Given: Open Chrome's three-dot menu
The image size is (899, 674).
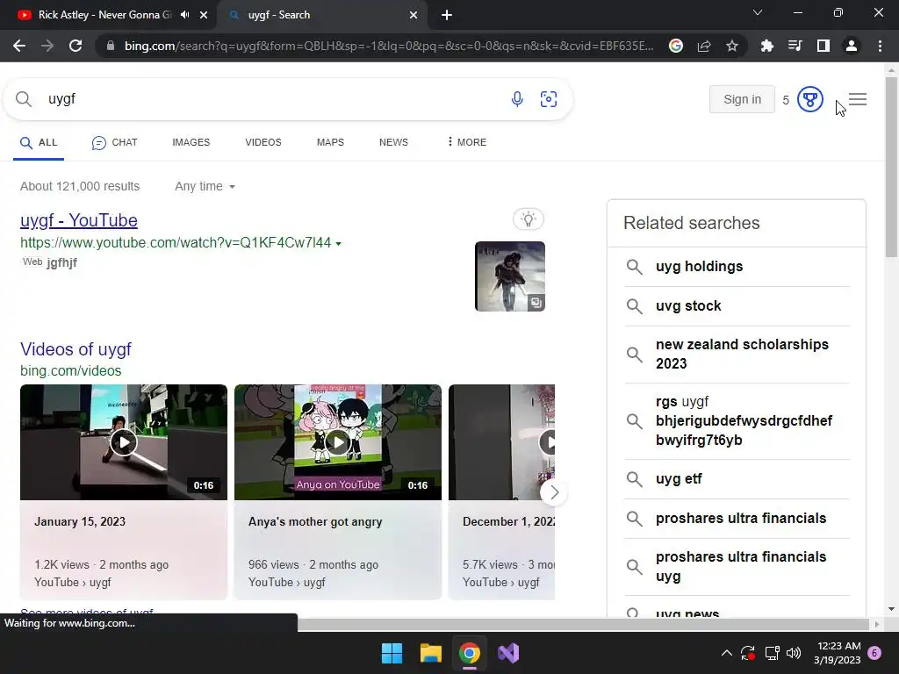Looking at the screenshot, I should [880, 46].
